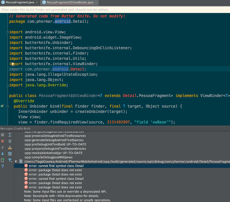Collapse the PessoaFragment error group node
This screenshot has height=202, width=230.
(16, 161)
